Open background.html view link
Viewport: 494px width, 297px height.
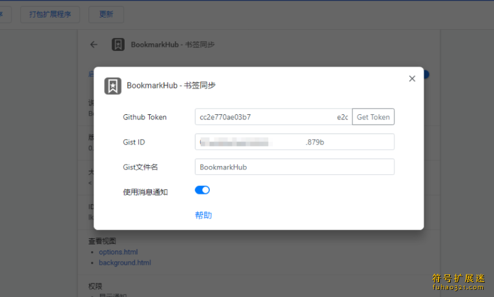125,263
